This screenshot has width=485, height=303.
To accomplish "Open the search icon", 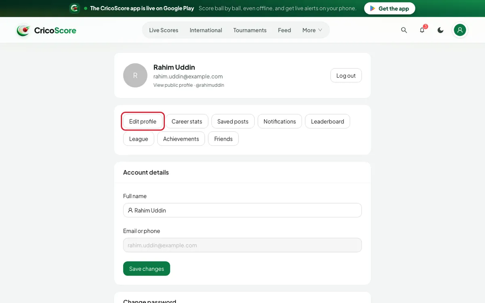I will [404, 30].
